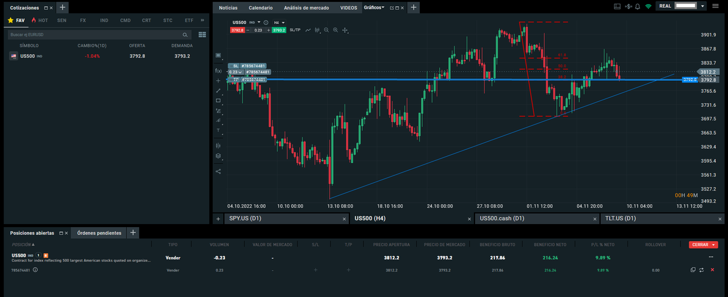
Task: Select the fan lines drawing tool
Action: point(218,120)
